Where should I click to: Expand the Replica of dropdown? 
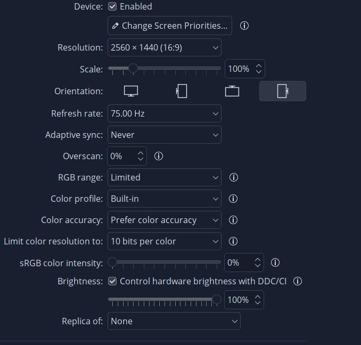click(174, 321)
